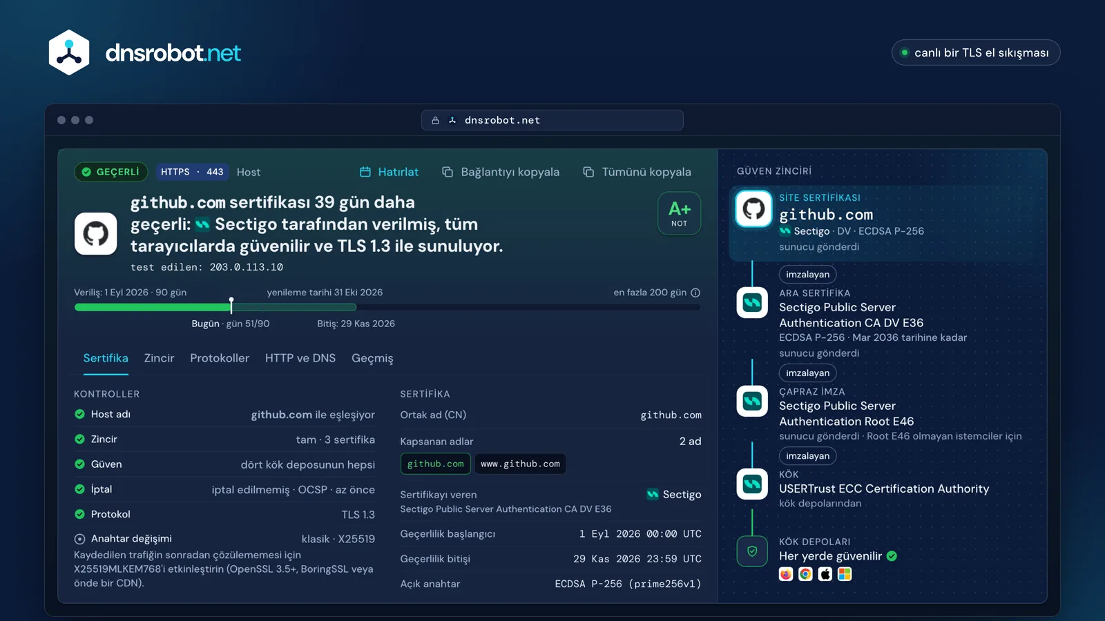Click the lock icon in the address bar
The image size is (1105, 621).
(435, 120)
